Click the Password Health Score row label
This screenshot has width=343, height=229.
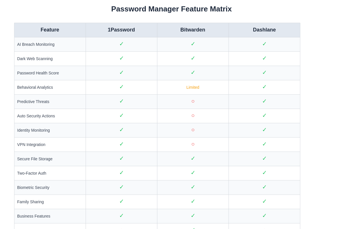pos(38,73)
